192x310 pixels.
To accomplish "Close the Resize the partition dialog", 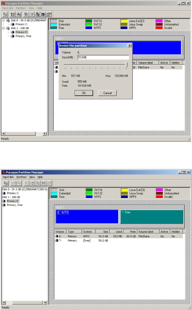I will (129, 45).
